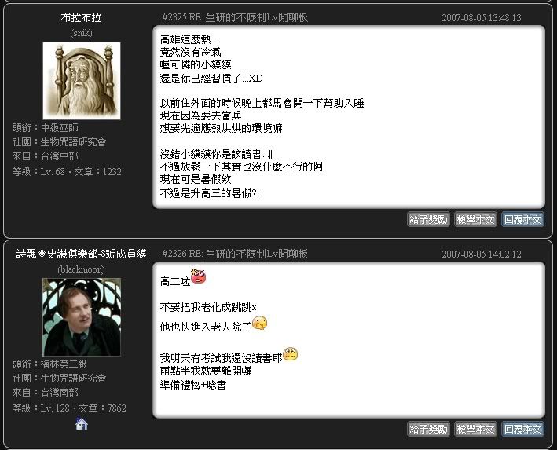
Task: Open username 詩飄◈史議俱樂部-8號成員貘 profile
Action: coord(82,254)
